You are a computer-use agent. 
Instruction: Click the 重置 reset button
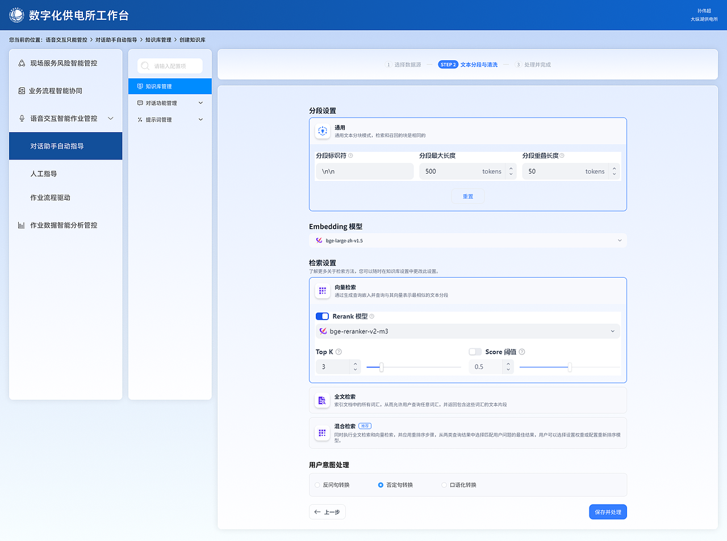468,196
